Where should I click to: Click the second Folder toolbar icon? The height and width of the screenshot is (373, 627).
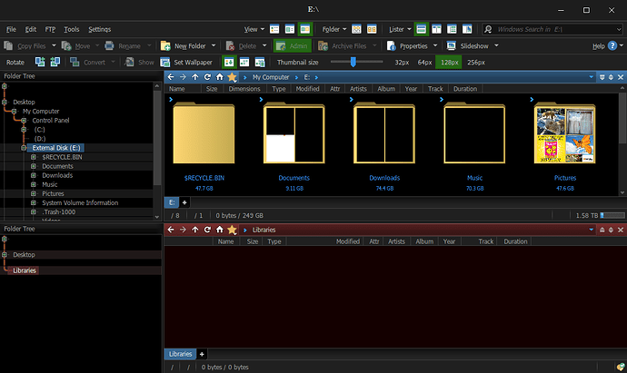coord(372,29)
